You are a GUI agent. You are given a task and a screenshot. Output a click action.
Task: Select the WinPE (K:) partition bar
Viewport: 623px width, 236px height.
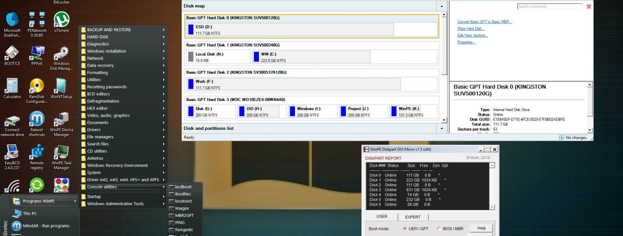pos(413,111)
